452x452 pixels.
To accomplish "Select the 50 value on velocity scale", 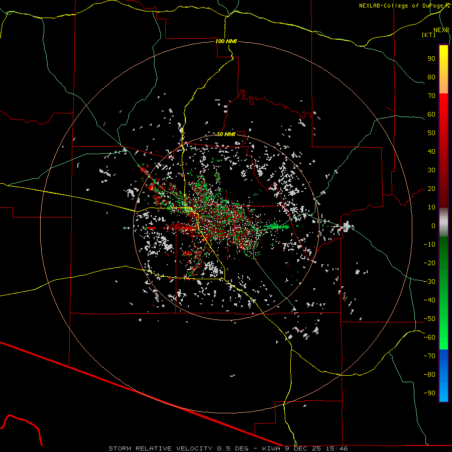I will pos(431,133).
